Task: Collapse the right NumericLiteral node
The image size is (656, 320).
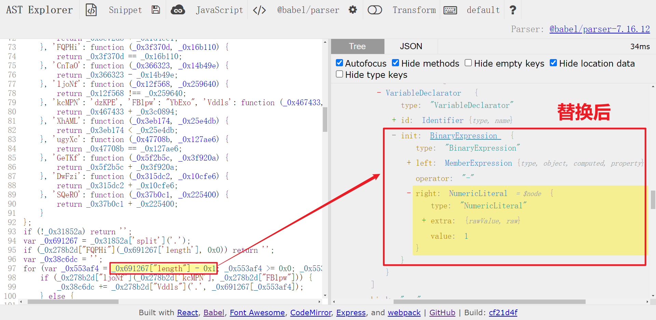Action: (409, 193)
